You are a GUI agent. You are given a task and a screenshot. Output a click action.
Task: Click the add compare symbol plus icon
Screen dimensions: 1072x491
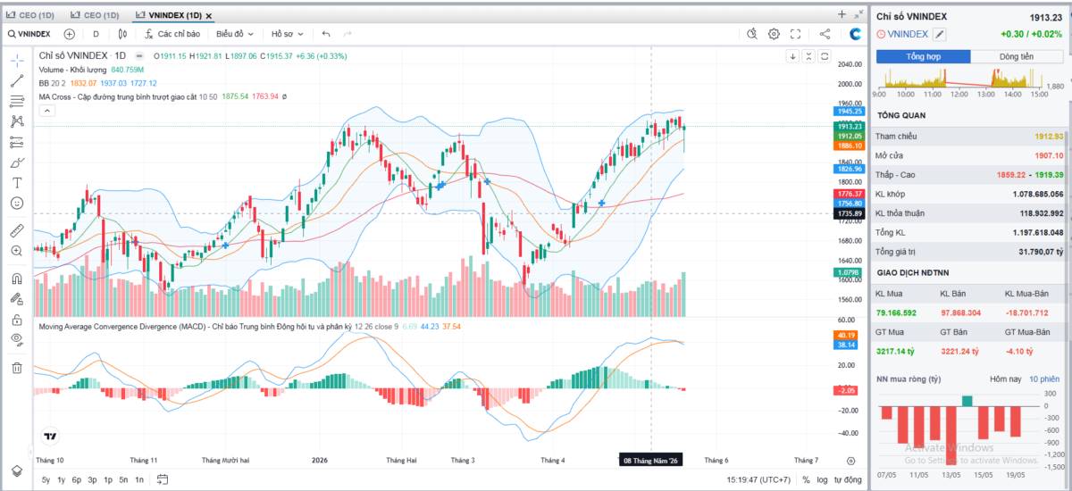click(x=70, y=34)
